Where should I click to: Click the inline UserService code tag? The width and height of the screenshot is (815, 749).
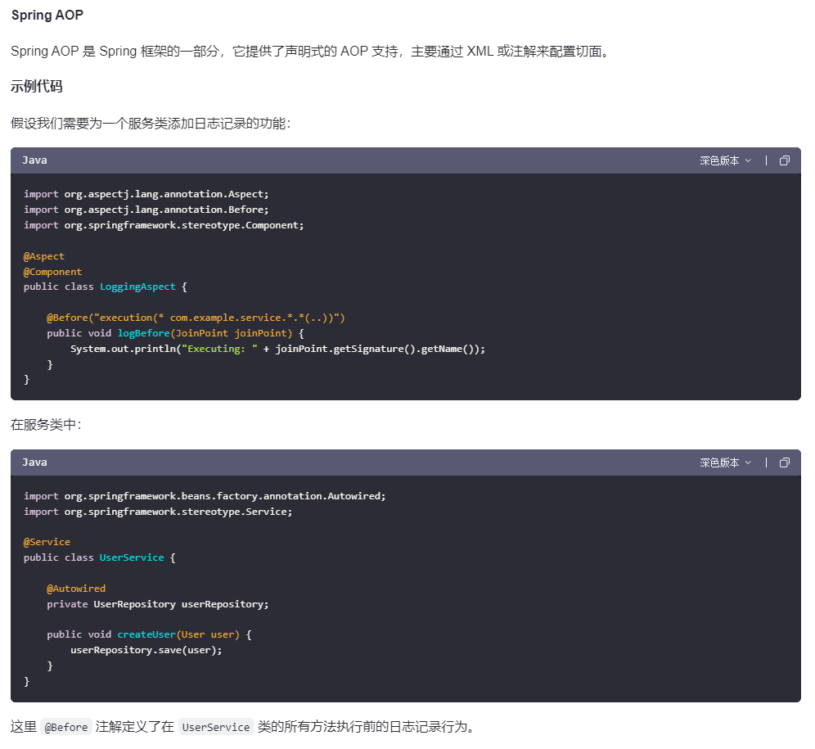(x=216, y=727)
